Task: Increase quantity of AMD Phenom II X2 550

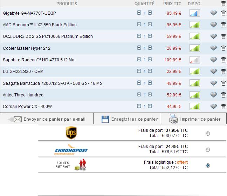Action: (x=150, y=24)
